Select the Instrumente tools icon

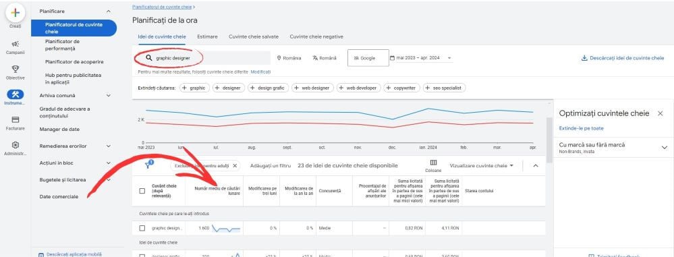coord(15,94)
